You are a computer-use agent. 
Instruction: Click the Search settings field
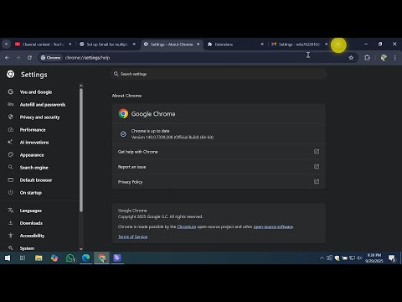[219, 74]
